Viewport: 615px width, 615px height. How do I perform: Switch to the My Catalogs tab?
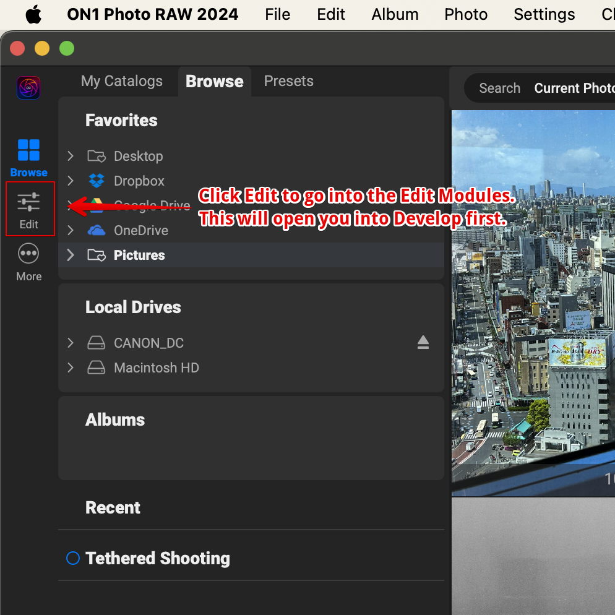point(122,81)
